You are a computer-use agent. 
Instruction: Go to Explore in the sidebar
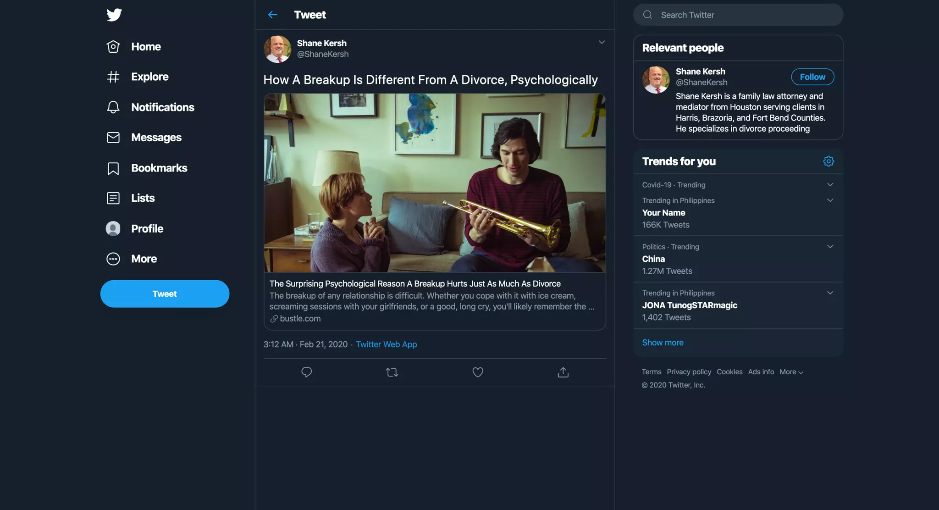149,77
